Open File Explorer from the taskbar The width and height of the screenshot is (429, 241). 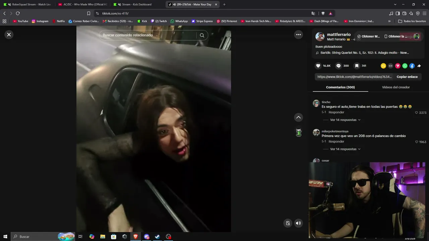(103, 237)
